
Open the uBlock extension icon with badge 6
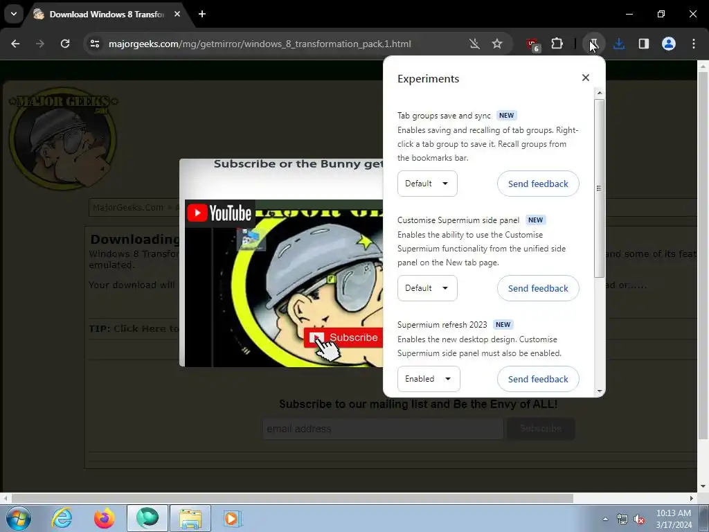pos(533,44)
